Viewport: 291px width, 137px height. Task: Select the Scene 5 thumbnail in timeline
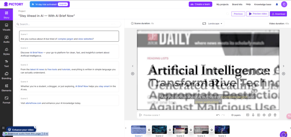(x=222, y=130)
